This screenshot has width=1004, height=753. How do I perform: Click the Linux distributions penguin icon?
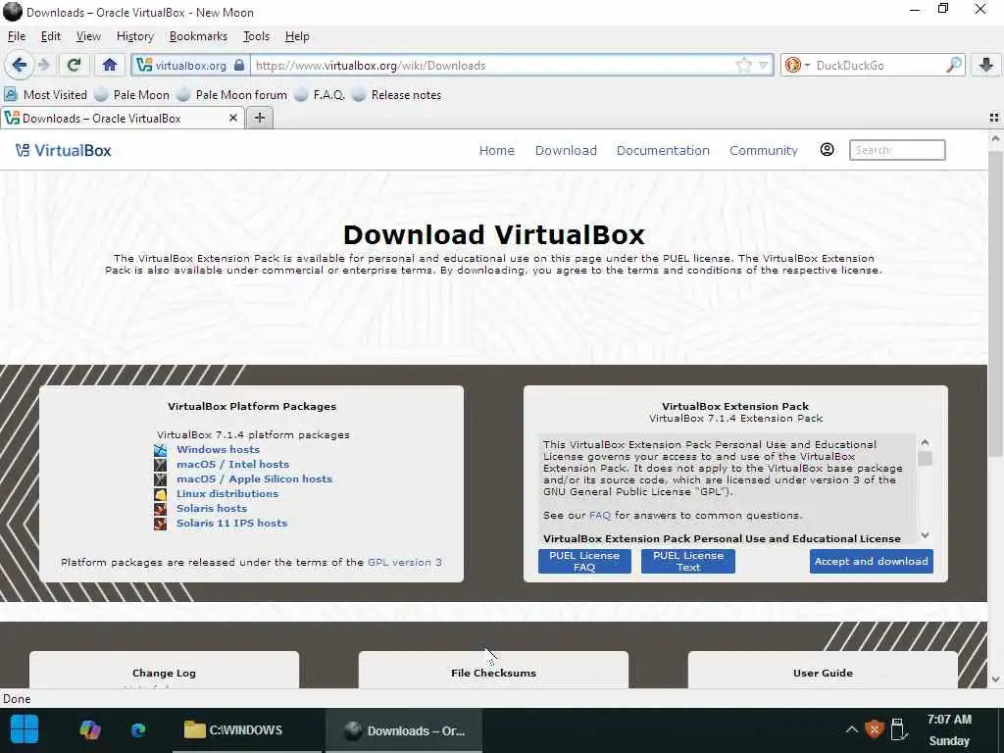tap(160, 494)
